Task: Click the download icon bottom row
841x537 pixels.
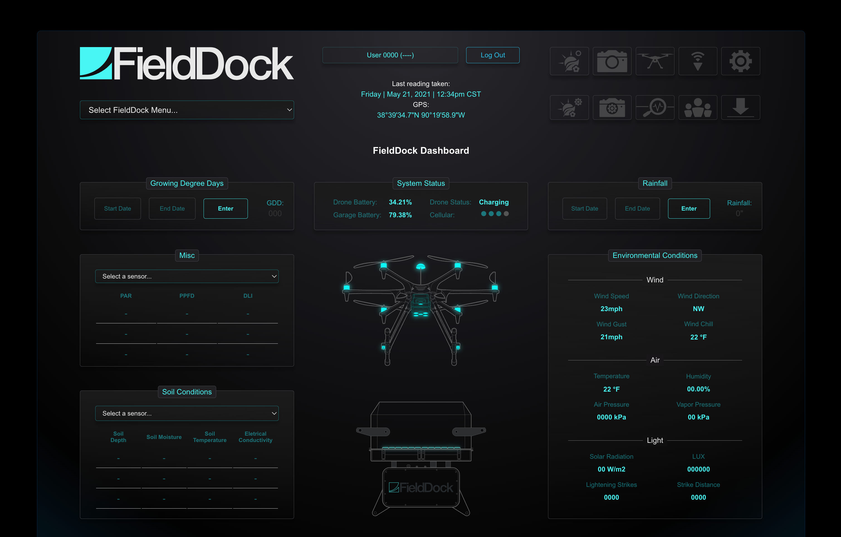Action: click(x=740, y=108)
